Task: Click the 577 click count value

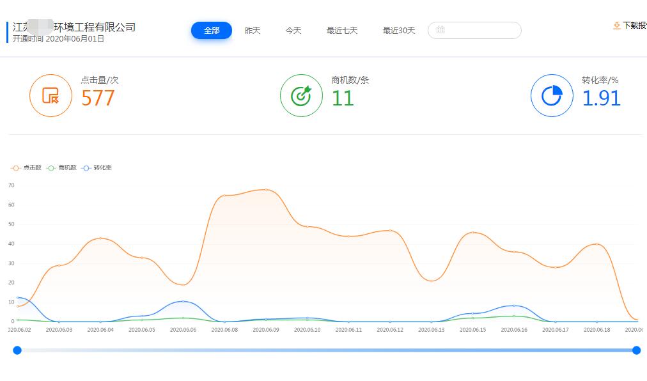Action: pyautogui.click(x=98, y=98)
